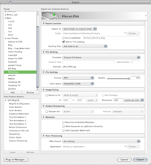The image size is (151, 165).
Task: Click the preset list scroll-down arrow
Action: coord(38,90)
